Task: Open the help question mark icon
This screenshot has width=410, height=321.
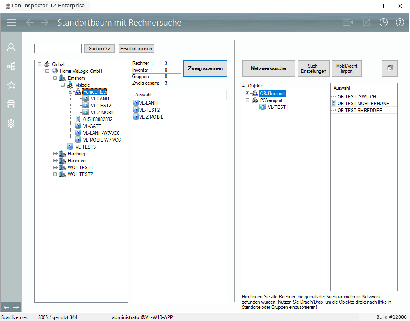Action: click(399, 22)
